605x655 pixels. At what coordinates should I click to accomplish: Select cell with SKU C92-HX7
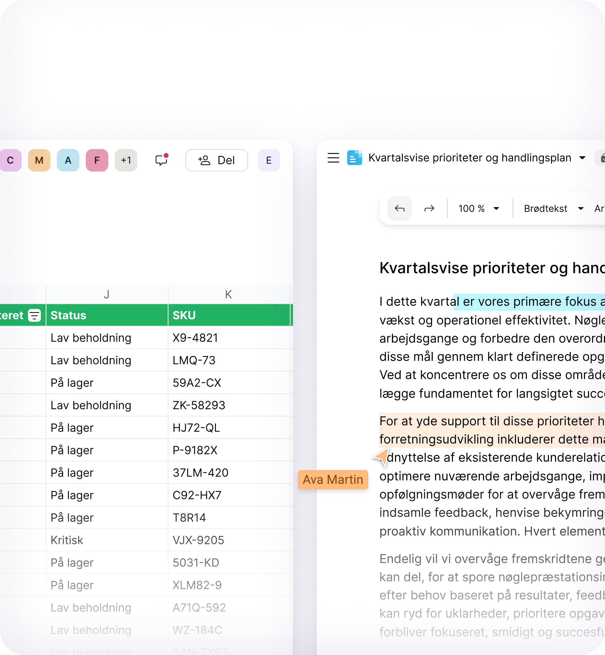click(229, 495)
